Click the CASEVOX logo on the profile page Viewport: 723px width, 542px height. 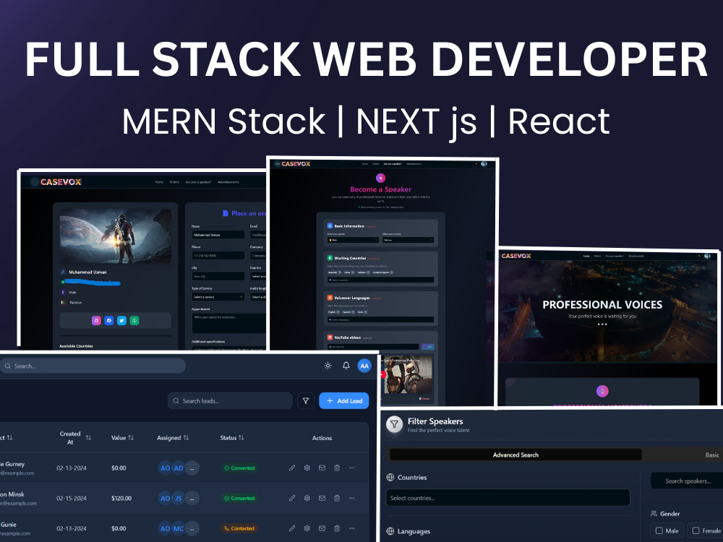pyautogui.click(x=61, y=182)
